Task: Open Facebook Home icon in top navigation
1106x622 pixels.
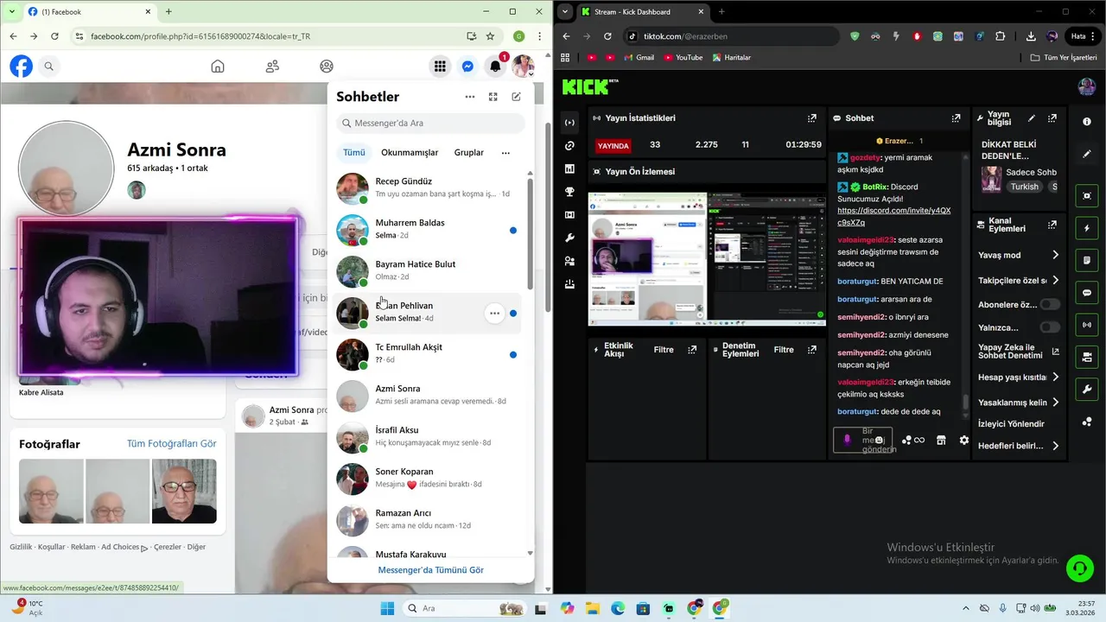Action: pos(218,67)
